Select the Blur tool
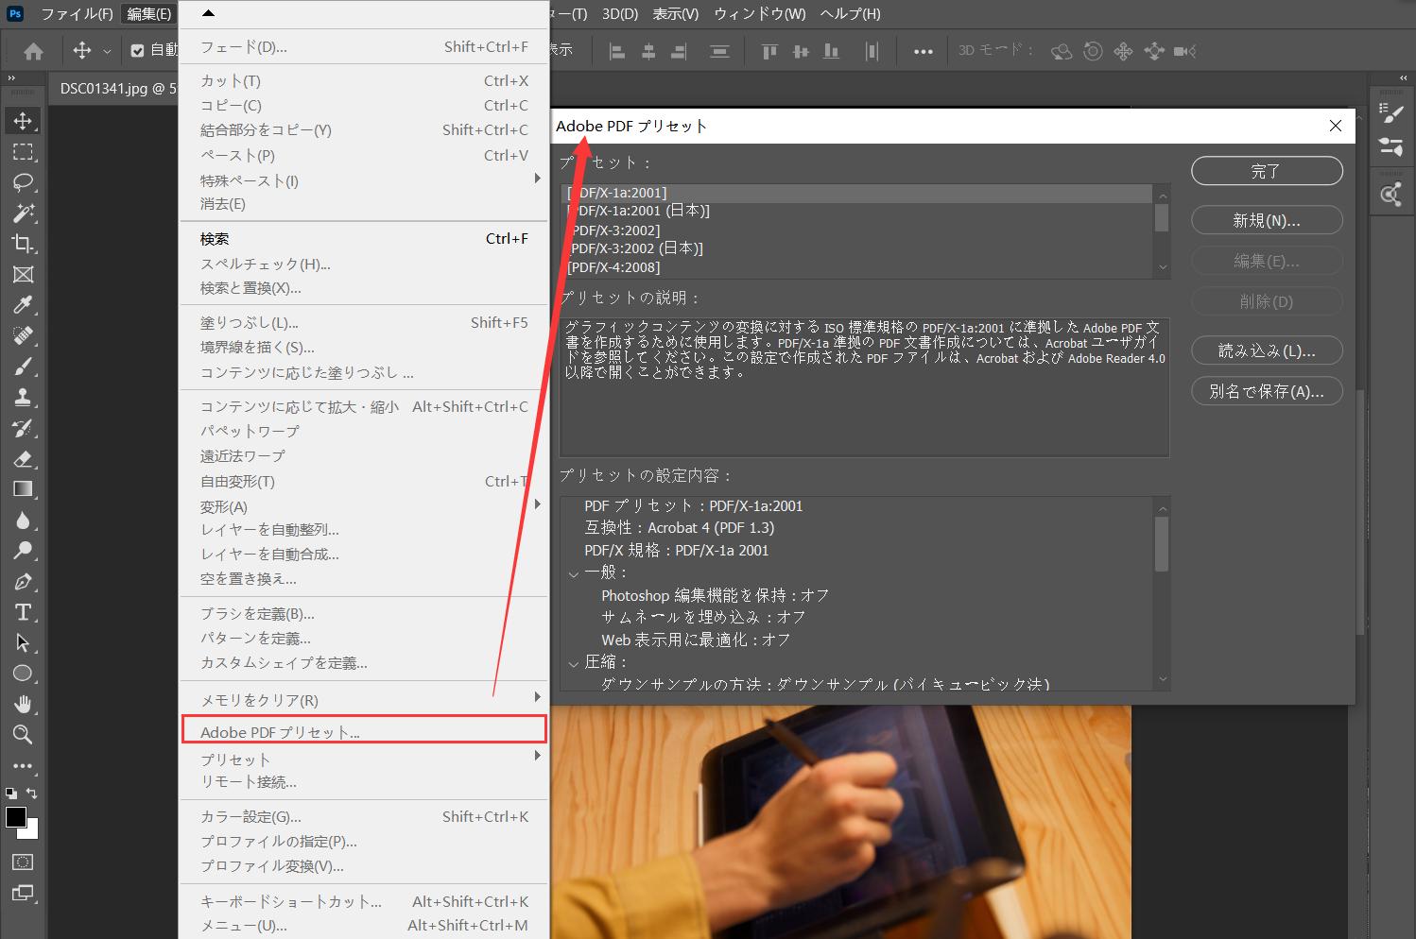This screenshot has width=1416, height=939. point(23,521)
